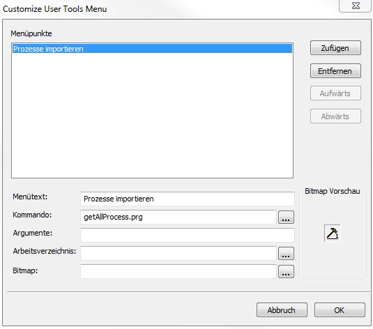Viewport: 373px width, 329px height.
Task: Select the Prozesse importieren list entry
Action: pos(152,49)
